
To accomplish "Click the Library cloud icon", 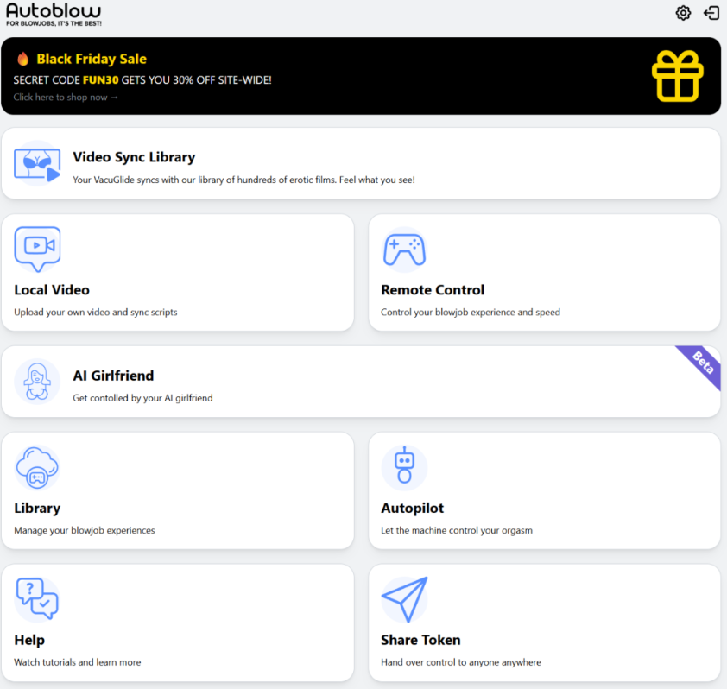I will click(x=37, y=468).
